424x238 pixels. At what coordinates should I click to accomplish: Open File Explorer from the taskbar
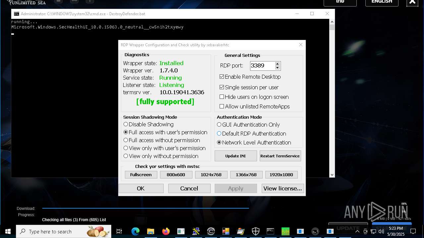click(x=150, y=231)
